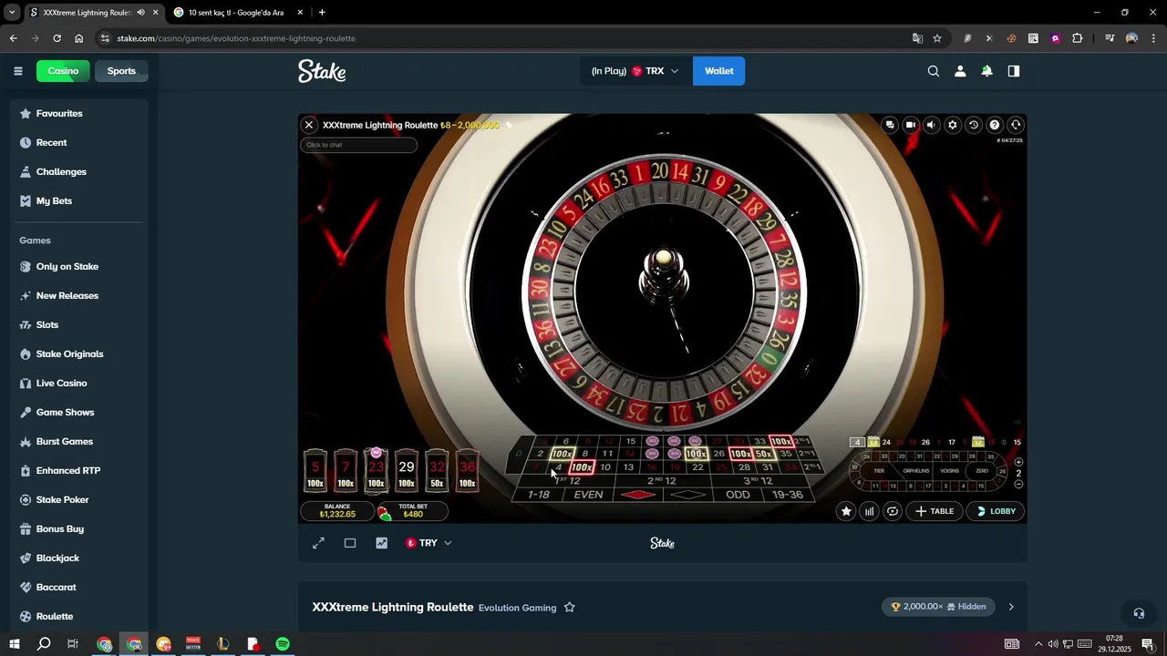This screenshot has width=1167, height=656.
Task: Bet on TIER racetrack section
Action: point(879,471)
